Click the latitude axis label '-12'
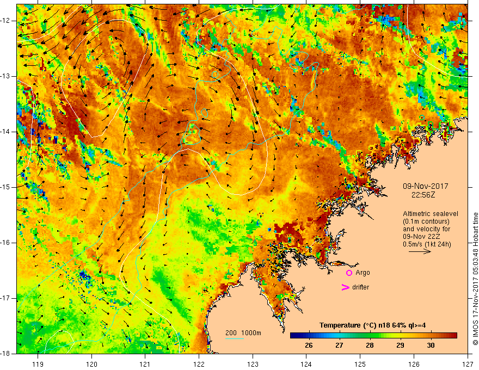 click(x=5, y=21)
